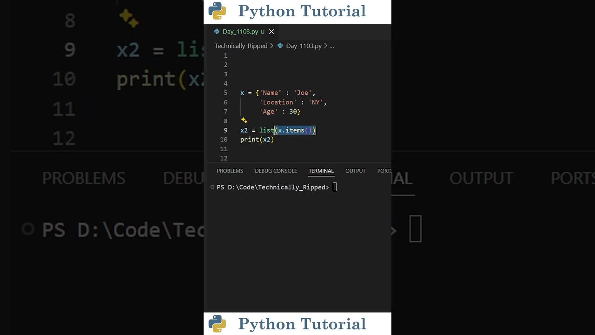The width and height of the screenshot is (595, 335).
Task: Click line number 9 in the gutter
Action: click(225, 130)
